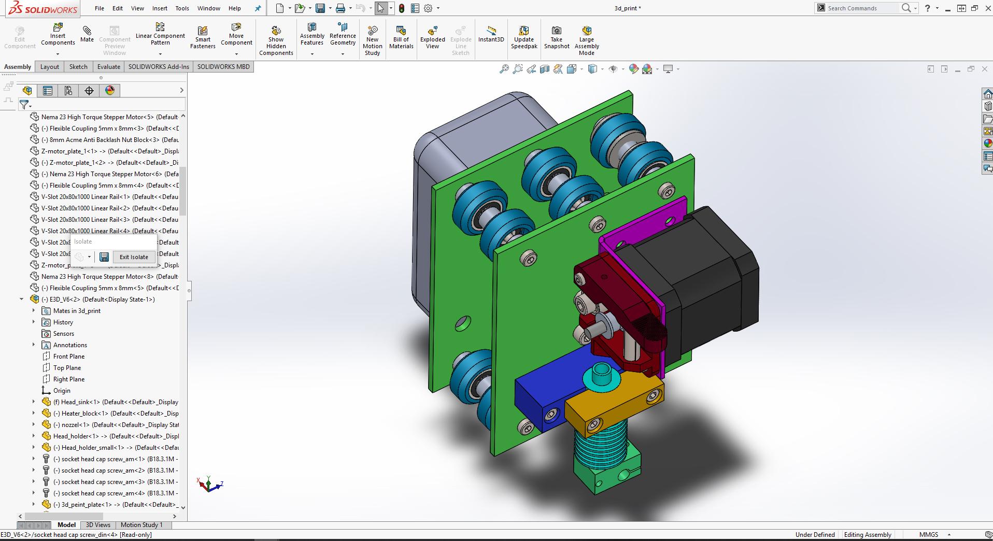Select the Mate tool

coord(87,34)
